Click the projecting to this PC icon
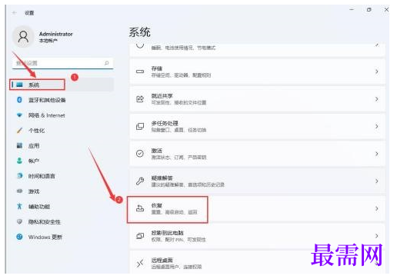The height and width of the screenshot is (279, 397). click(140, 236)
